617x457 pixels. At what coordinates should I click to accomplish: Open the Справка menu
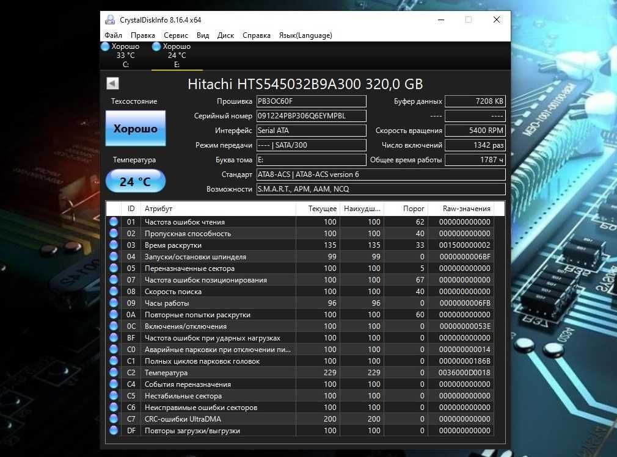[257, 35]
